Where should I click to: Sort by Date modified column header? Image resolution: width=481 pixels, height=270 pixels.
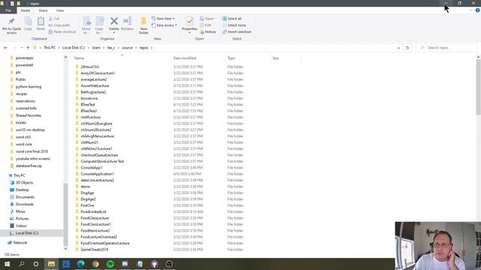(185, 58)
